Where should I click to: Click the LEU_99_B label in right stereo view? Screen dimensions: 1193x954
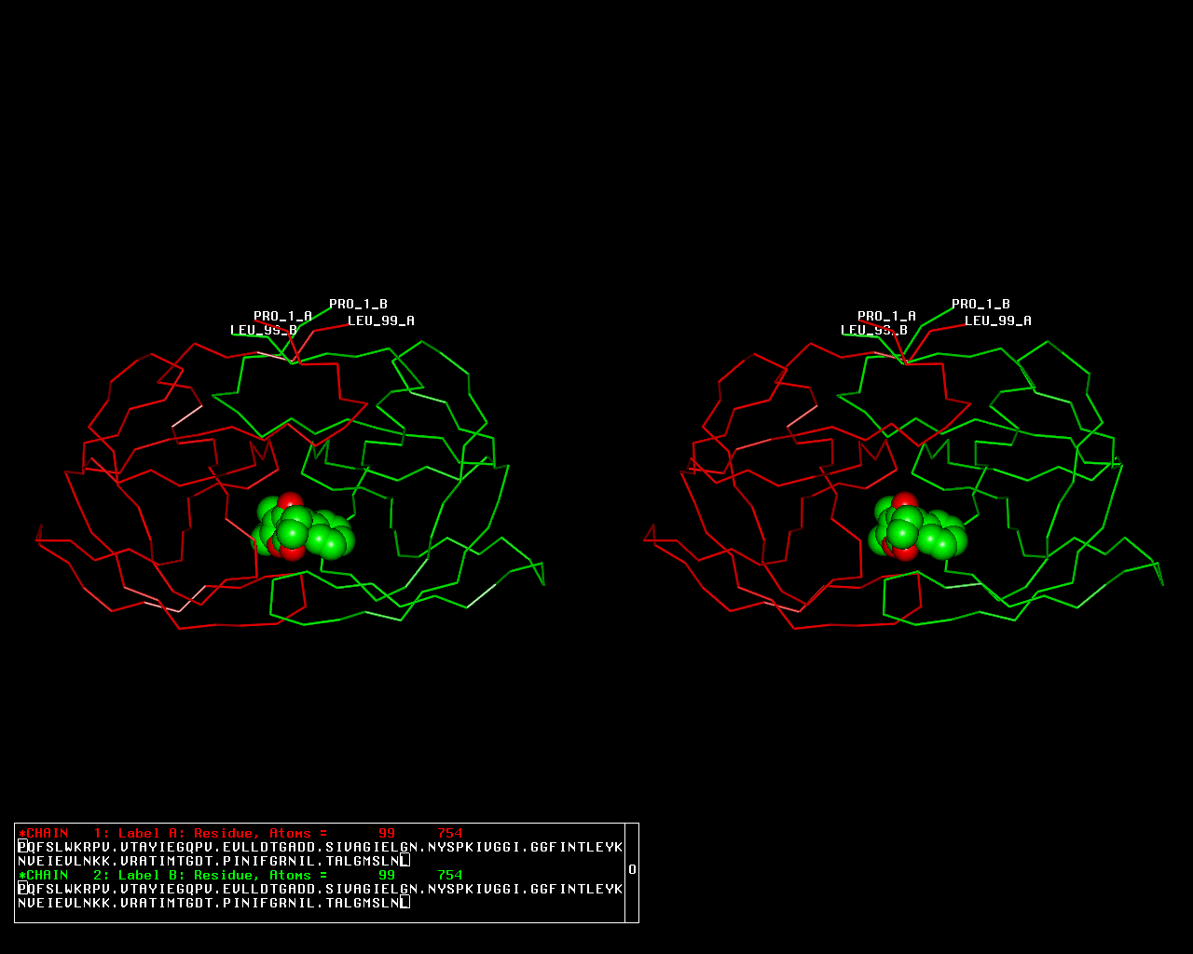873,330
